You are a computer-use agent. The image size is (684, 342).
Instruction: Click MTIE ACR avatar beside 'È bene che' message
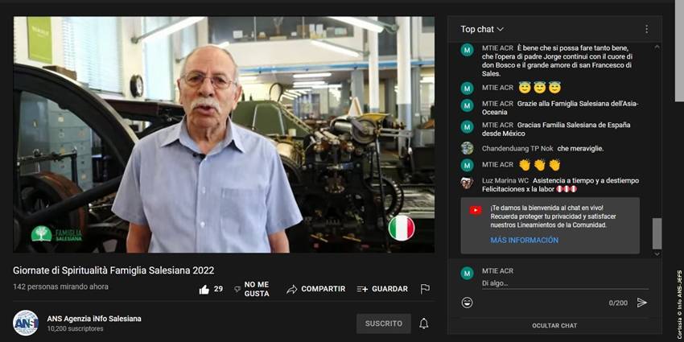tap(468, 50)
